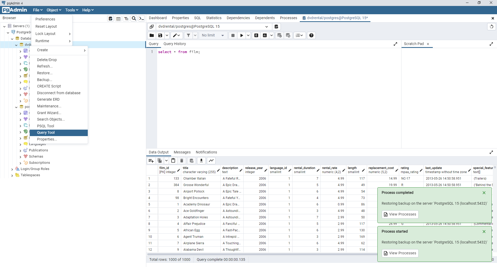Click the Browser panel PSQL Tool icon

click(x=142, y=18)
